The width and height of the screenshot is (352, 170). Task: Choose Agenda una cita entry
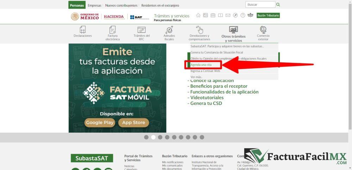[x=234, y=65]
